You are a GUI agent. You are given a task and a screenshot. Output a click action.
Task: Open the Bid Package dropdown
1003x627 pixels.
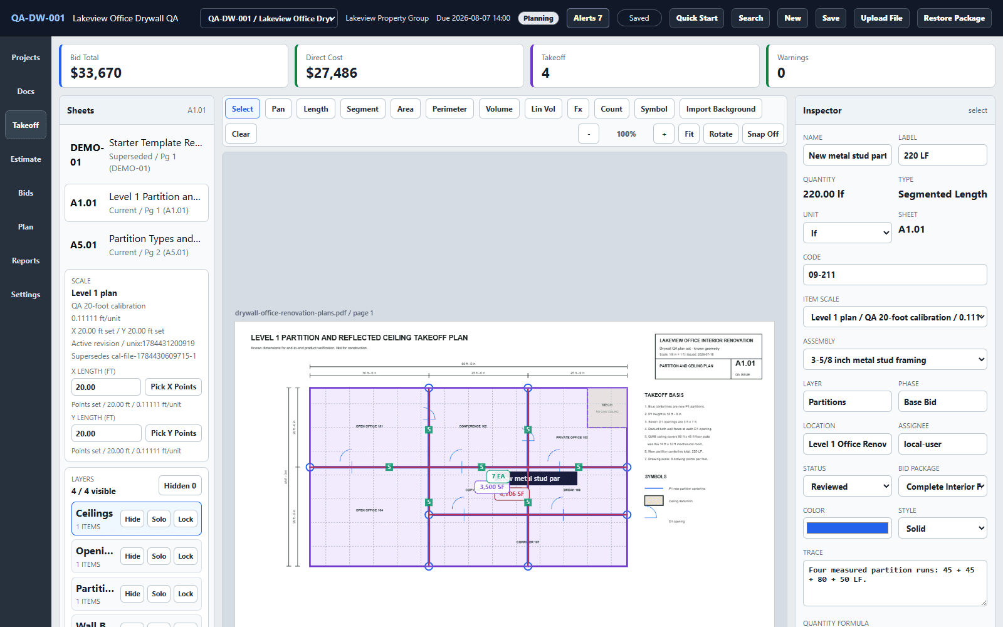click(x=943, y=487)
